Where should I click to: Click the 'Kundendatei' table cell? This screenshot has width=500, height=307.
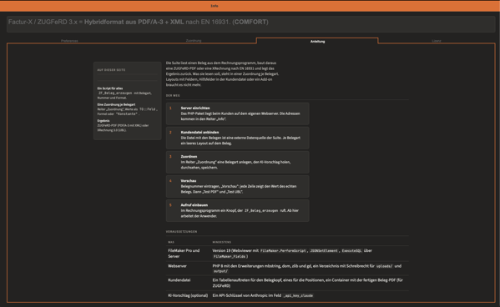pos(179,280)
